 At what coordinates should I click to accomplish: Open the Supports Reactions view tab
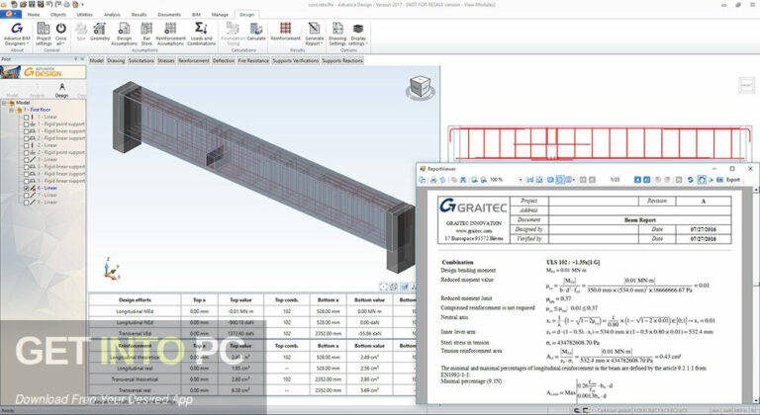pyautogui.click(x=342, y=61)
